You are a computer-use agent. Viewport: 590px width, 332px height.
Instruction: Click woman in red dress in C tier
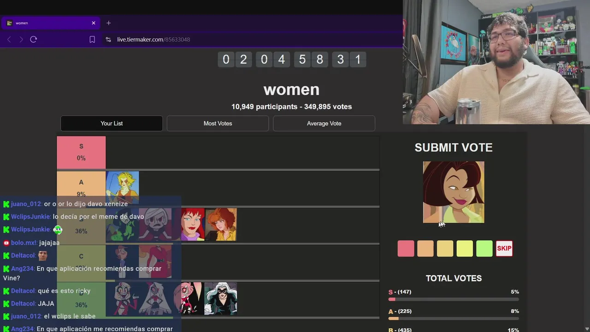click(x=155, y=261)
